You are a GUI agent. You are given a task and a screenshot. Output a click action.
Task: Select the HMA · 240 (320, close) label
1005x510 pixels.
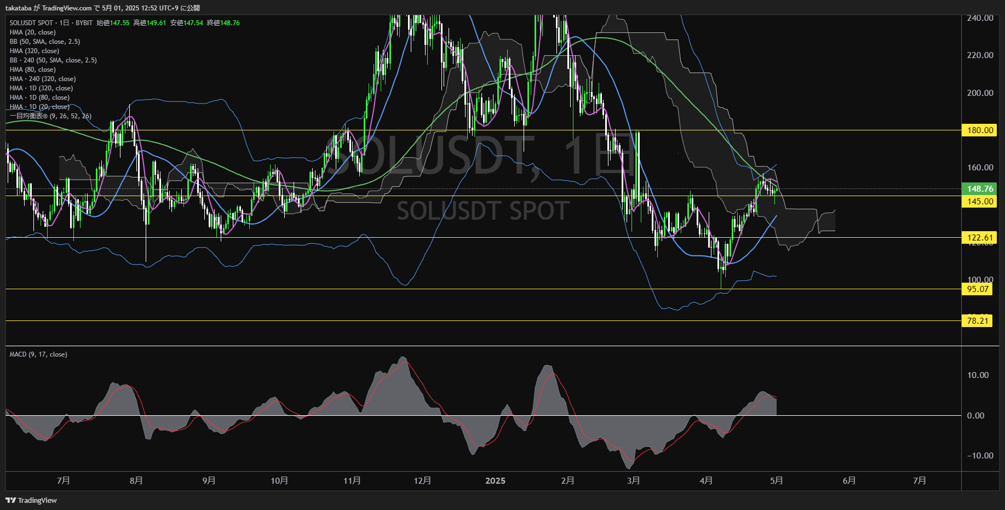click(x=43, y=79)
